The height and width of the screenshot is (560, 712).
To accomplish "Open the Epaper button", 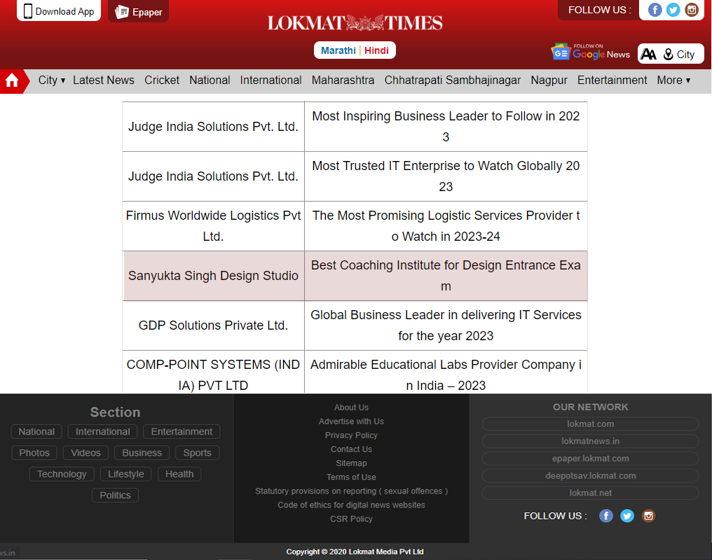I will 139,11.
